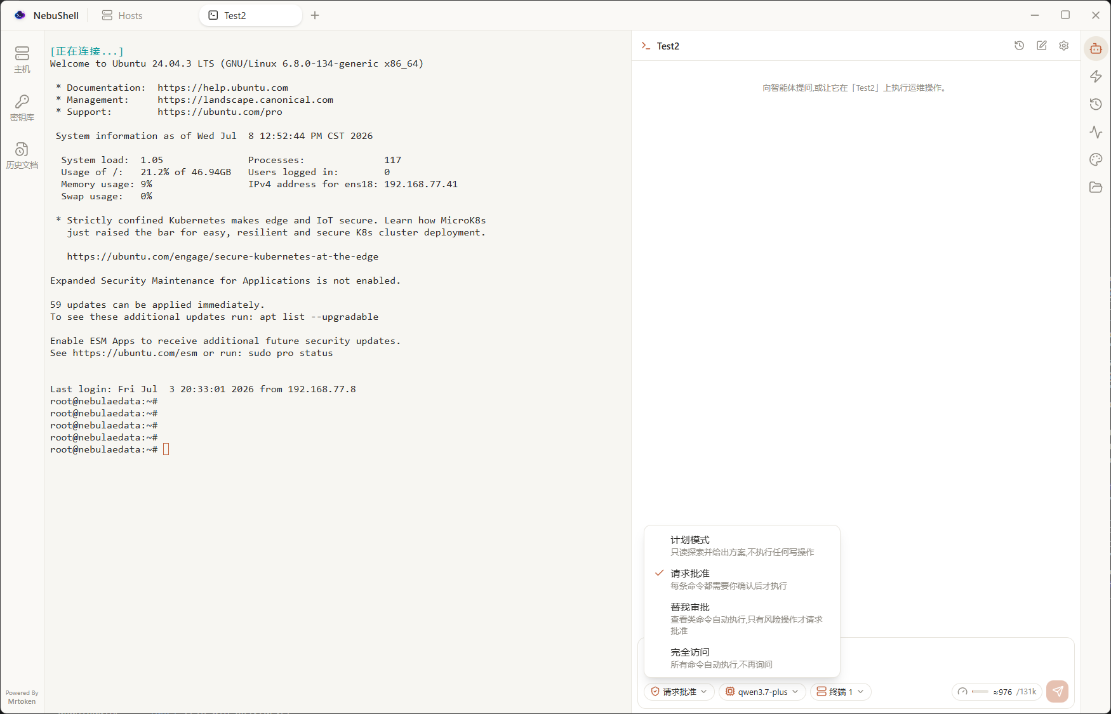
Task: Click the terminal prompt icon beside Test2 title
Action: point(646,46)
